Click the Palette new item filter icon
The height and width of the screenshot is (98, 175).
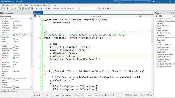click(x=156, y=16)
